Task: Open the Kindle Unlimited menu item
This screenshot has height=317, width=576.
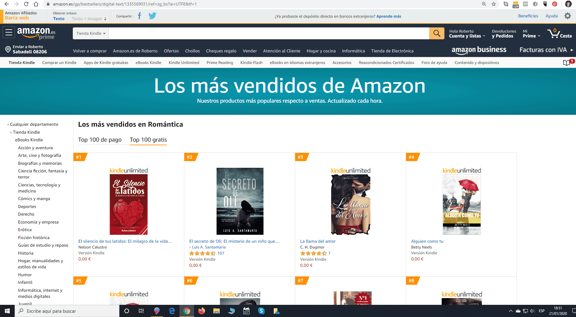Action: [x=184, y=62]
